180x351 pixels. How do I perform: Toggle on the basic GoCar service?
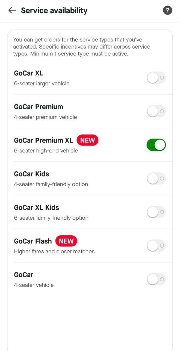(x=156, y=279)
